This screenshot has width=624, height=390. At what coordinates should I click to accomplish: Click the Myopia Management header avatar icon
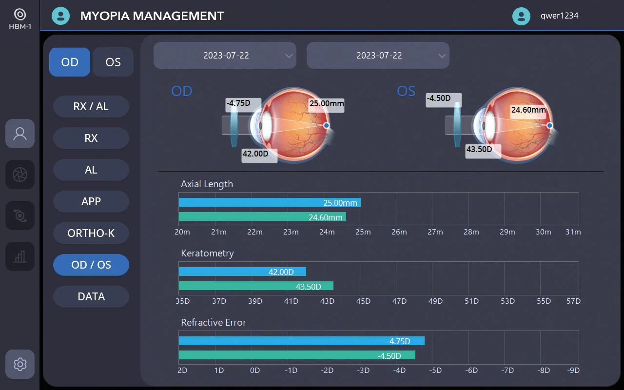(61, 16)
